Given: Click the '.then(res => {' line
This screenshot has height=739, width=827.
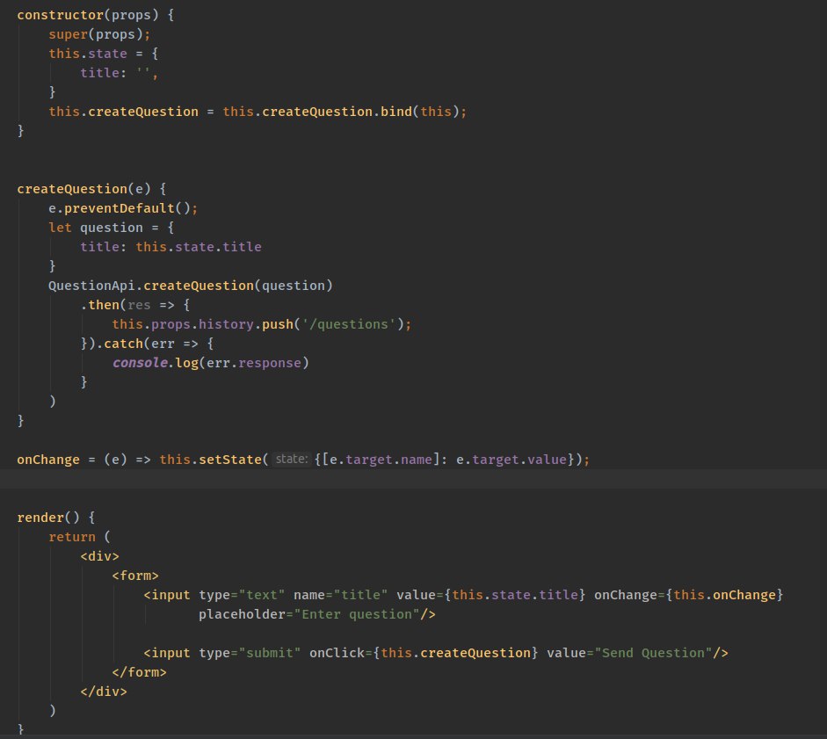Looking at the screenshot, I should point(135,305).
